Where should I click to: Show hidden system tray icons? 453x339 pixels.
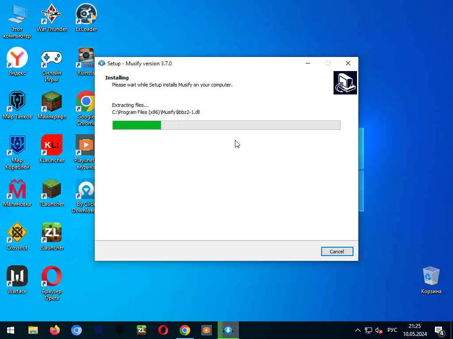(357, 330)
